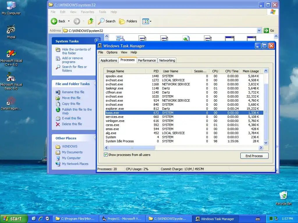The image size is (298, 223).
Task: Select the Mypal raccoon desktop icon
Action: (11, 31)
